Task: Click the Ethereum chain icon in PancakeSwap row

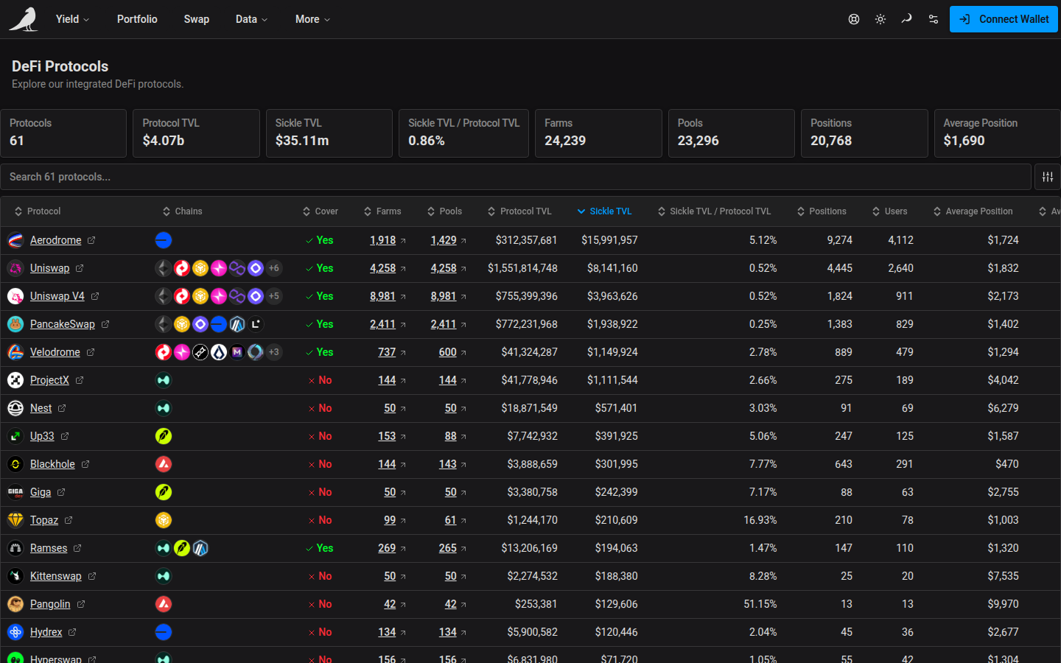Action: click(x=164, y=324)
